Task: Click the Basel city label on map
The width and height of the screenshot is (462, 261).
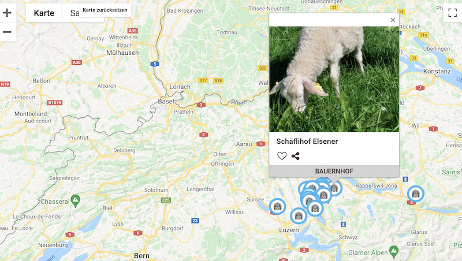Action: [166, 101]
